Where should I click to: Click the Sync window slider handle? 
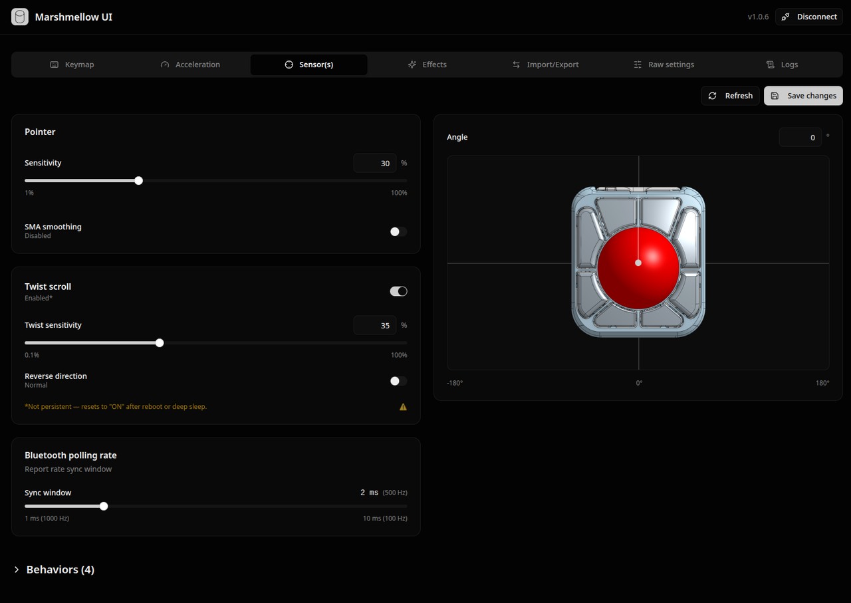point(104,506)
